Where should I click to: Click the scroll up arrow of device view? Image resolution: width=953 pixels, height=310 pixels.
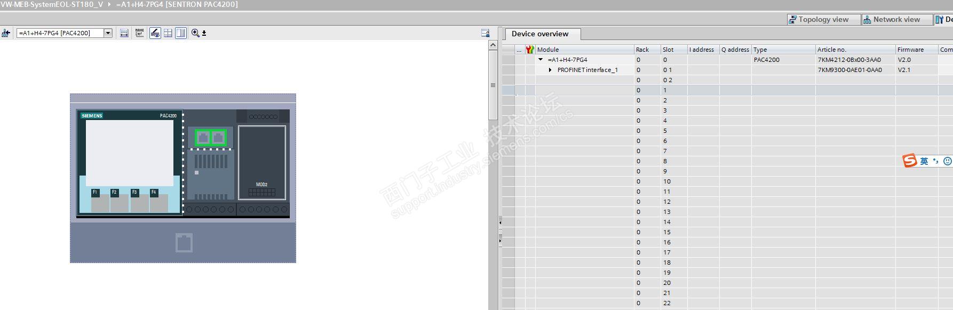493,45
